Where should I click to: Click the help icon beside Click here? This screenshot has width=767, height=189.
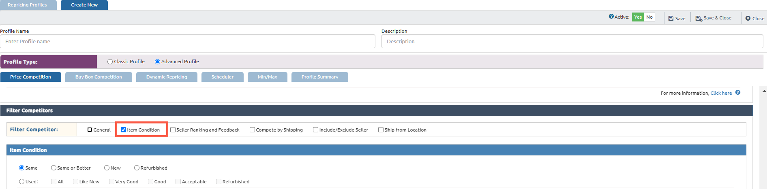[738, 93]
